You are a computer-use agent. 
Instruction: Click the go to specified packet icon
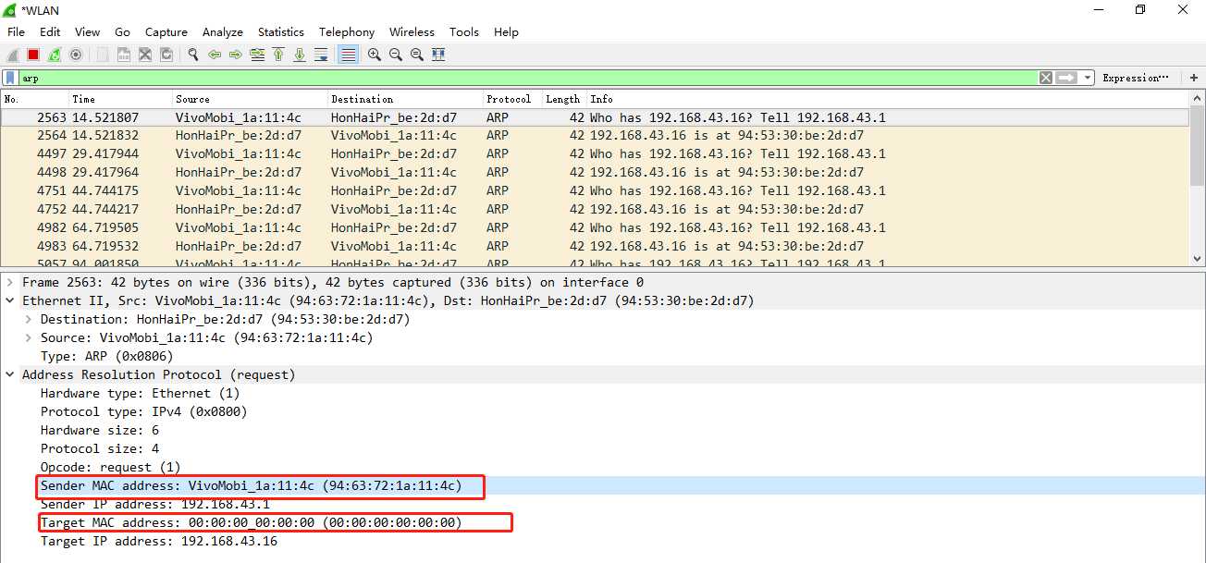(x=257, y=55)
